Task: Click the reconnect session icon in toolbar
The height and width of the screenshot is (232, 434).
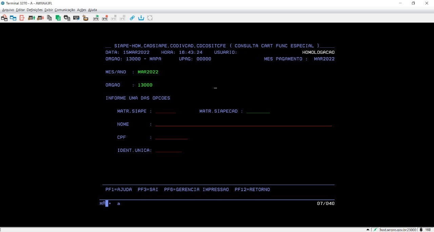Action: [4, 18]
